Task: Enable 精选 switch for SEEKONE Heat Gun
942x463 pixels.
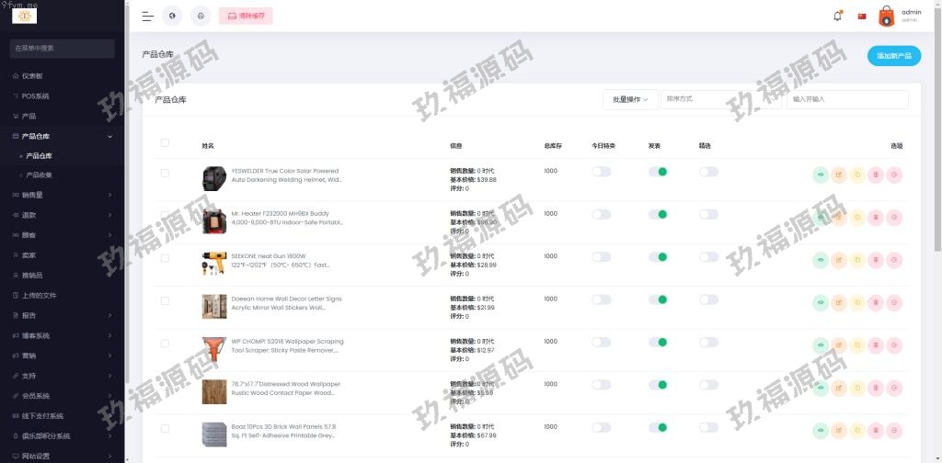Action: tap(707, 257)
